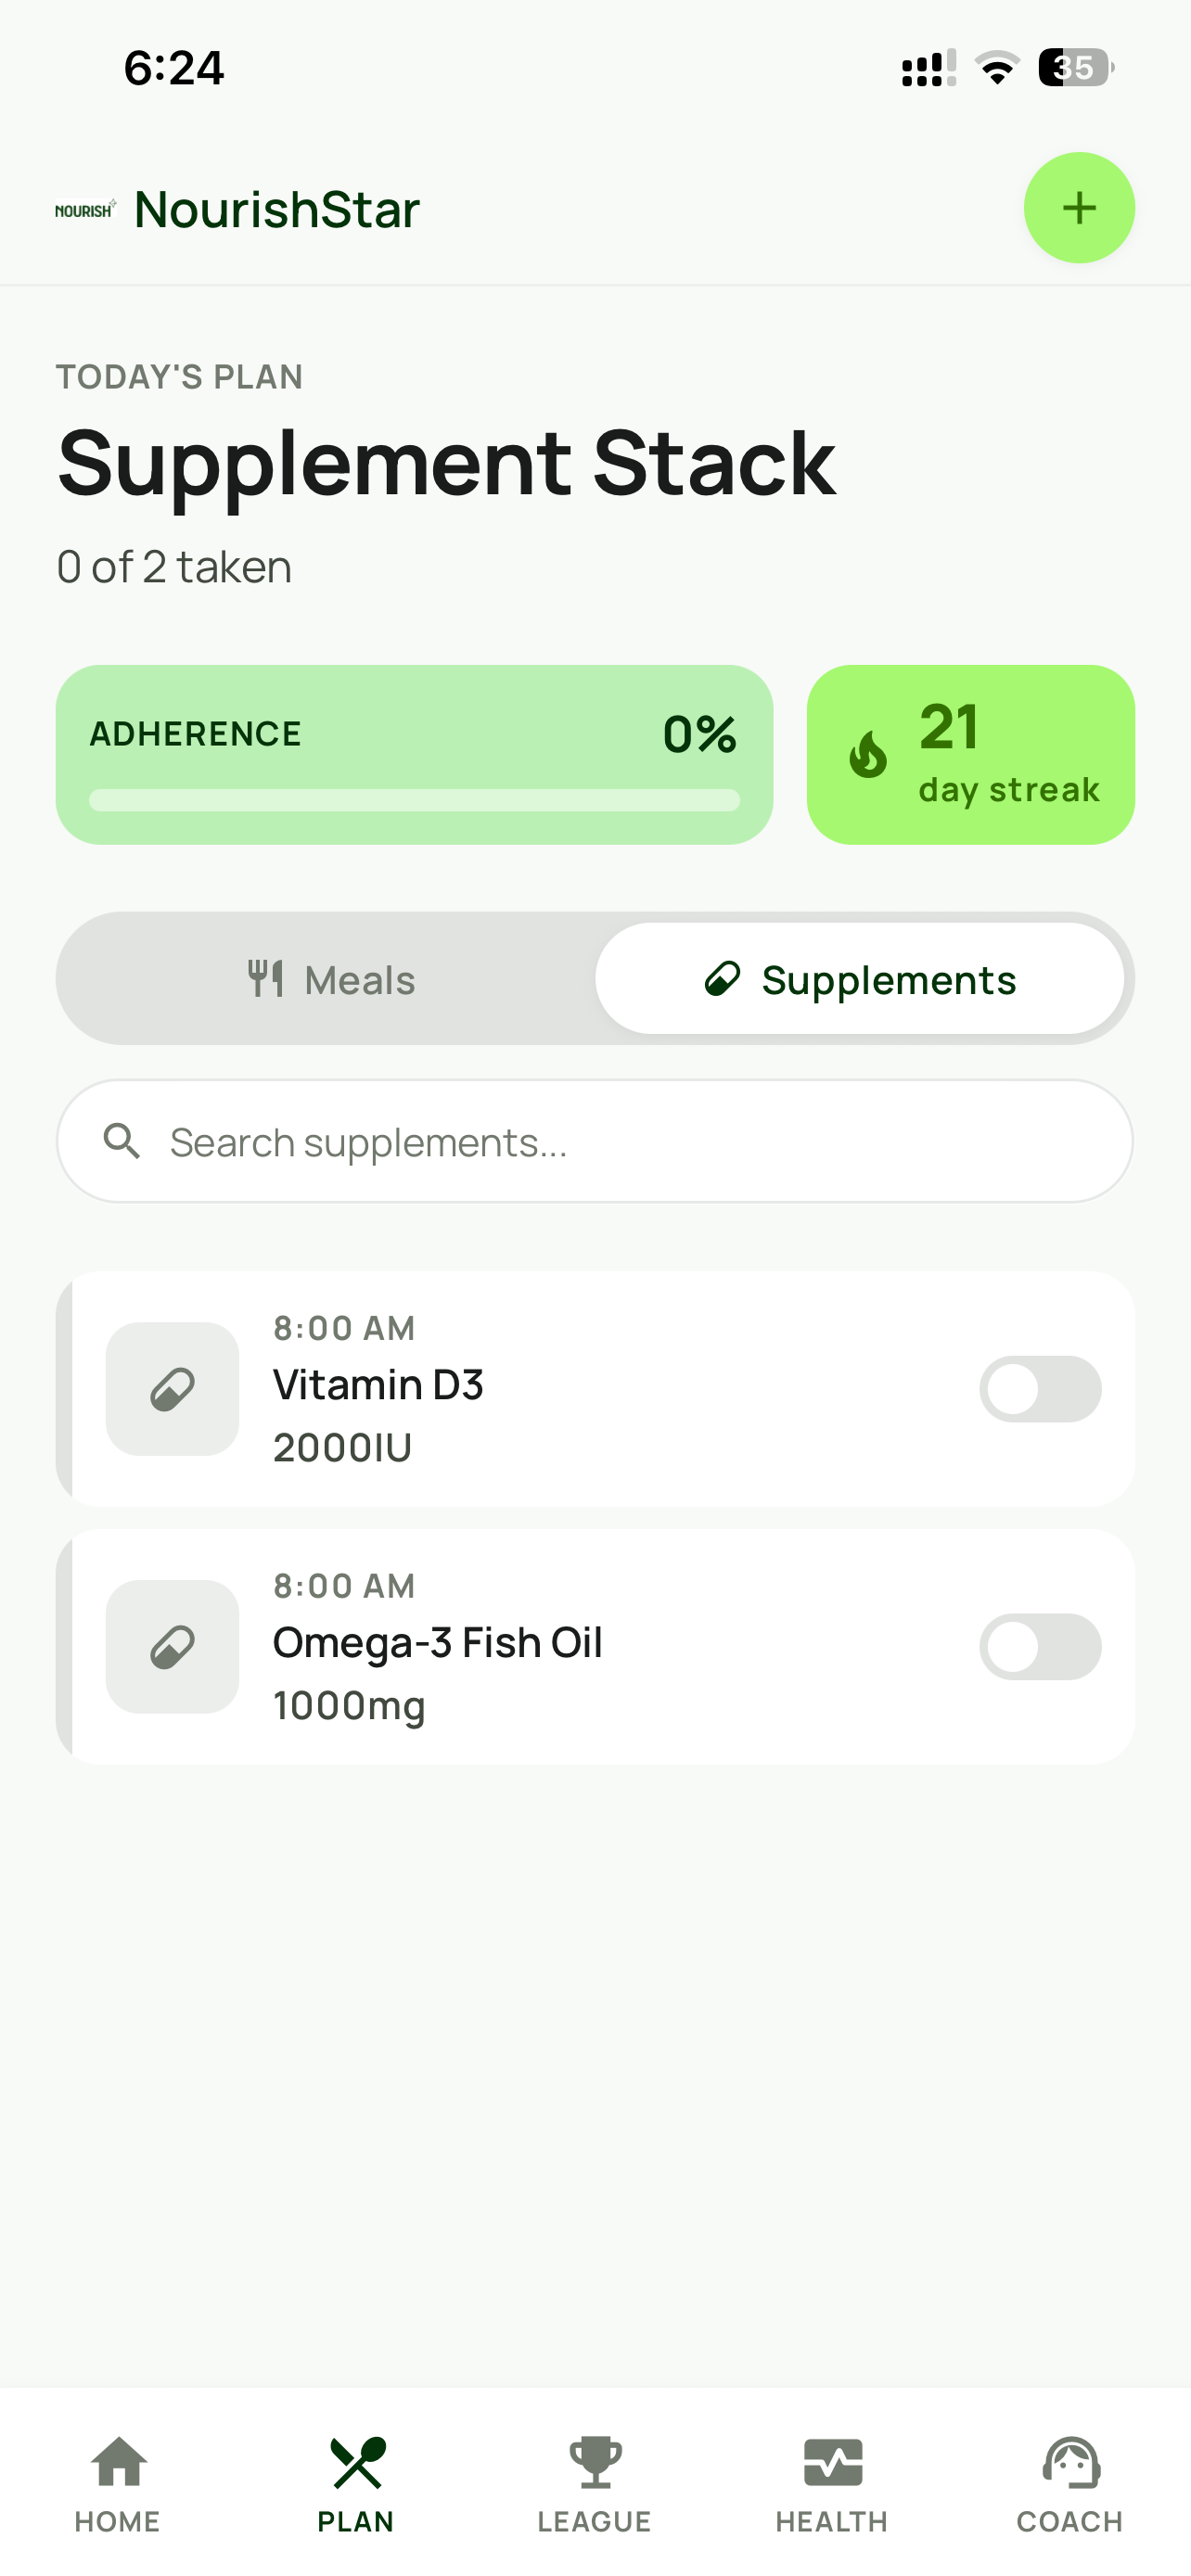
Task: Focus the Search supplements field
Action: pos(595,1141)
